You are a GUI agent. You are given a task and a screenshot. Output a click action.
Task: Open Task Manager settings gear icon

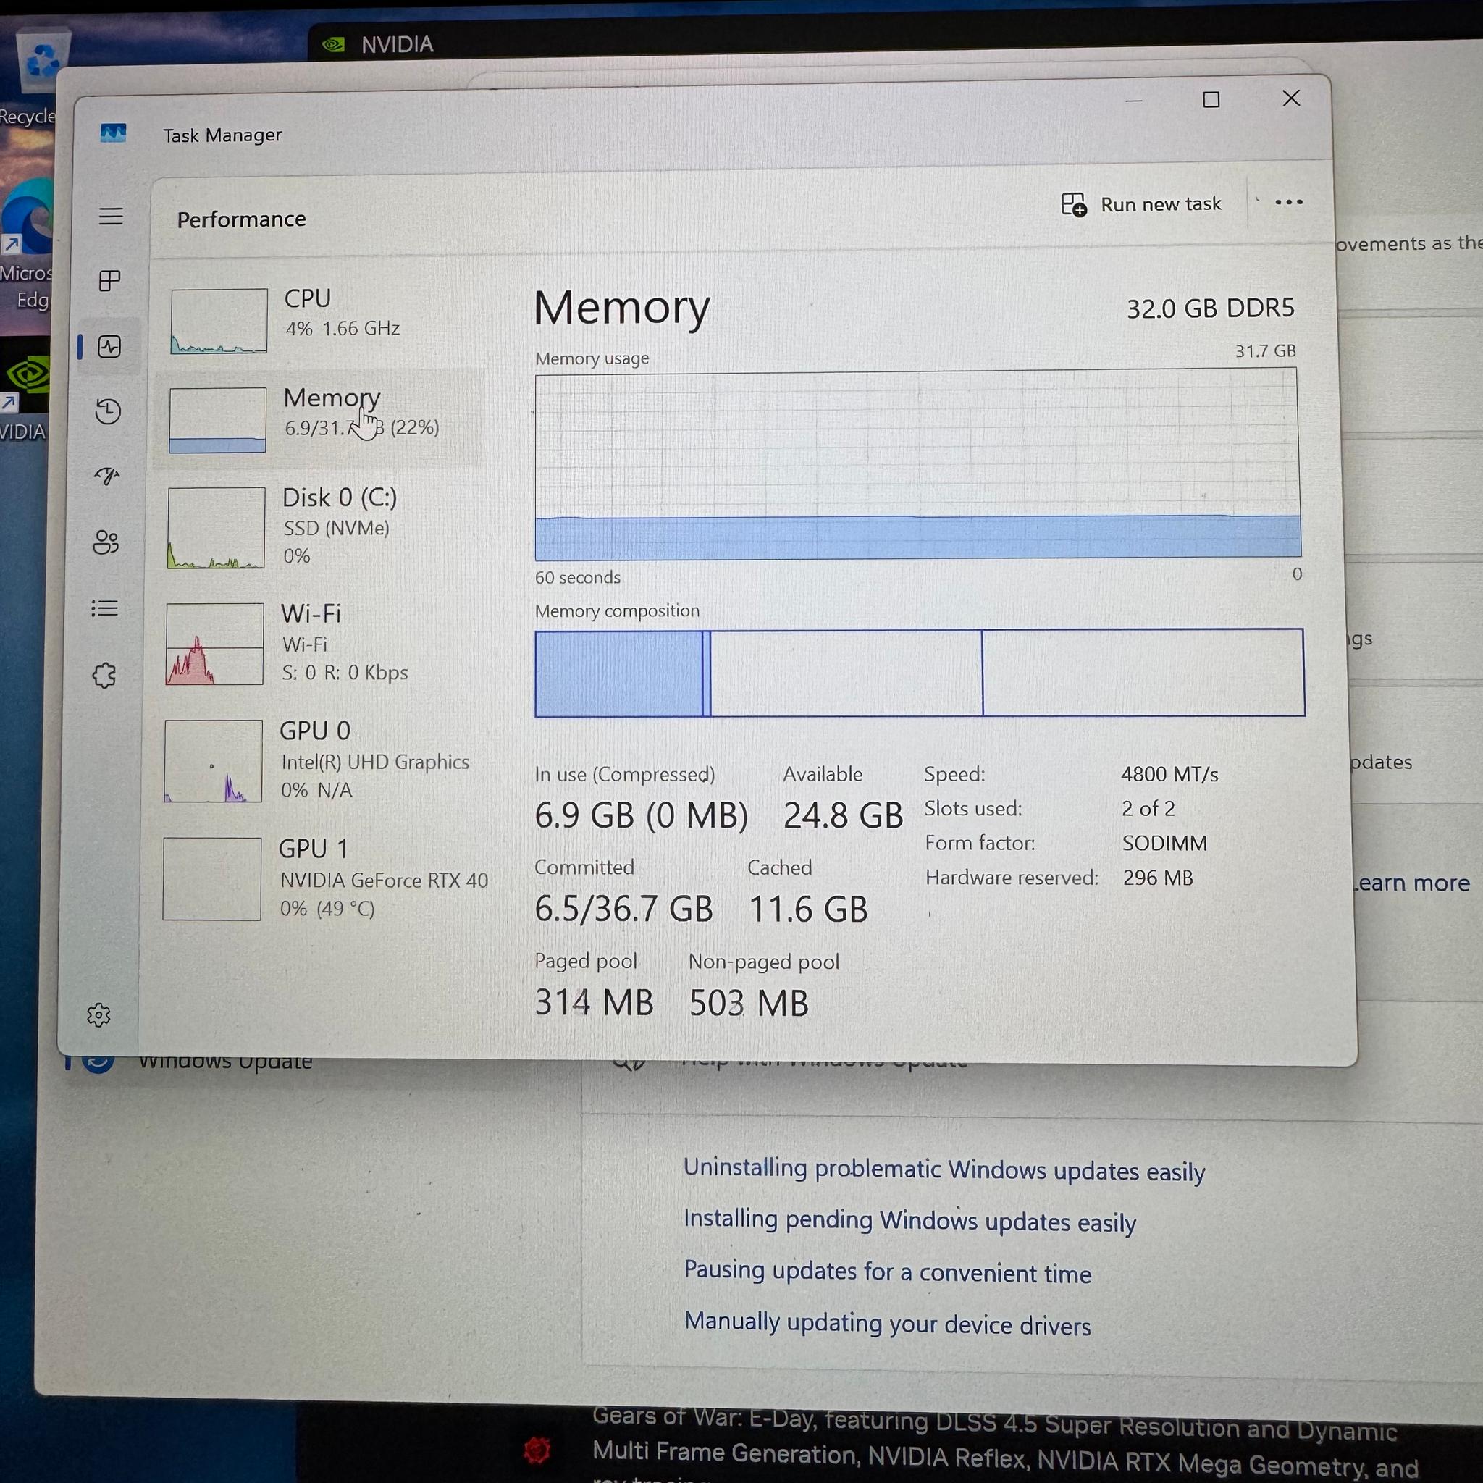99,1015
